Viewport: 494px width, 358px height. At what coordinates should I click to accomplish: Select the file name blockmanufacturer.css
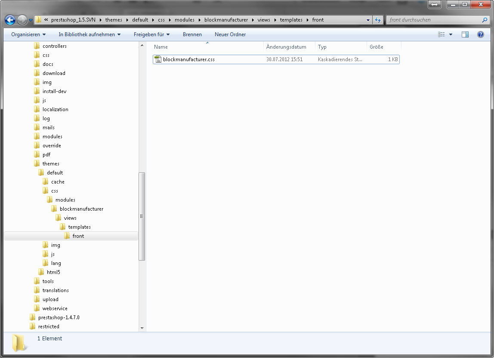189,59
